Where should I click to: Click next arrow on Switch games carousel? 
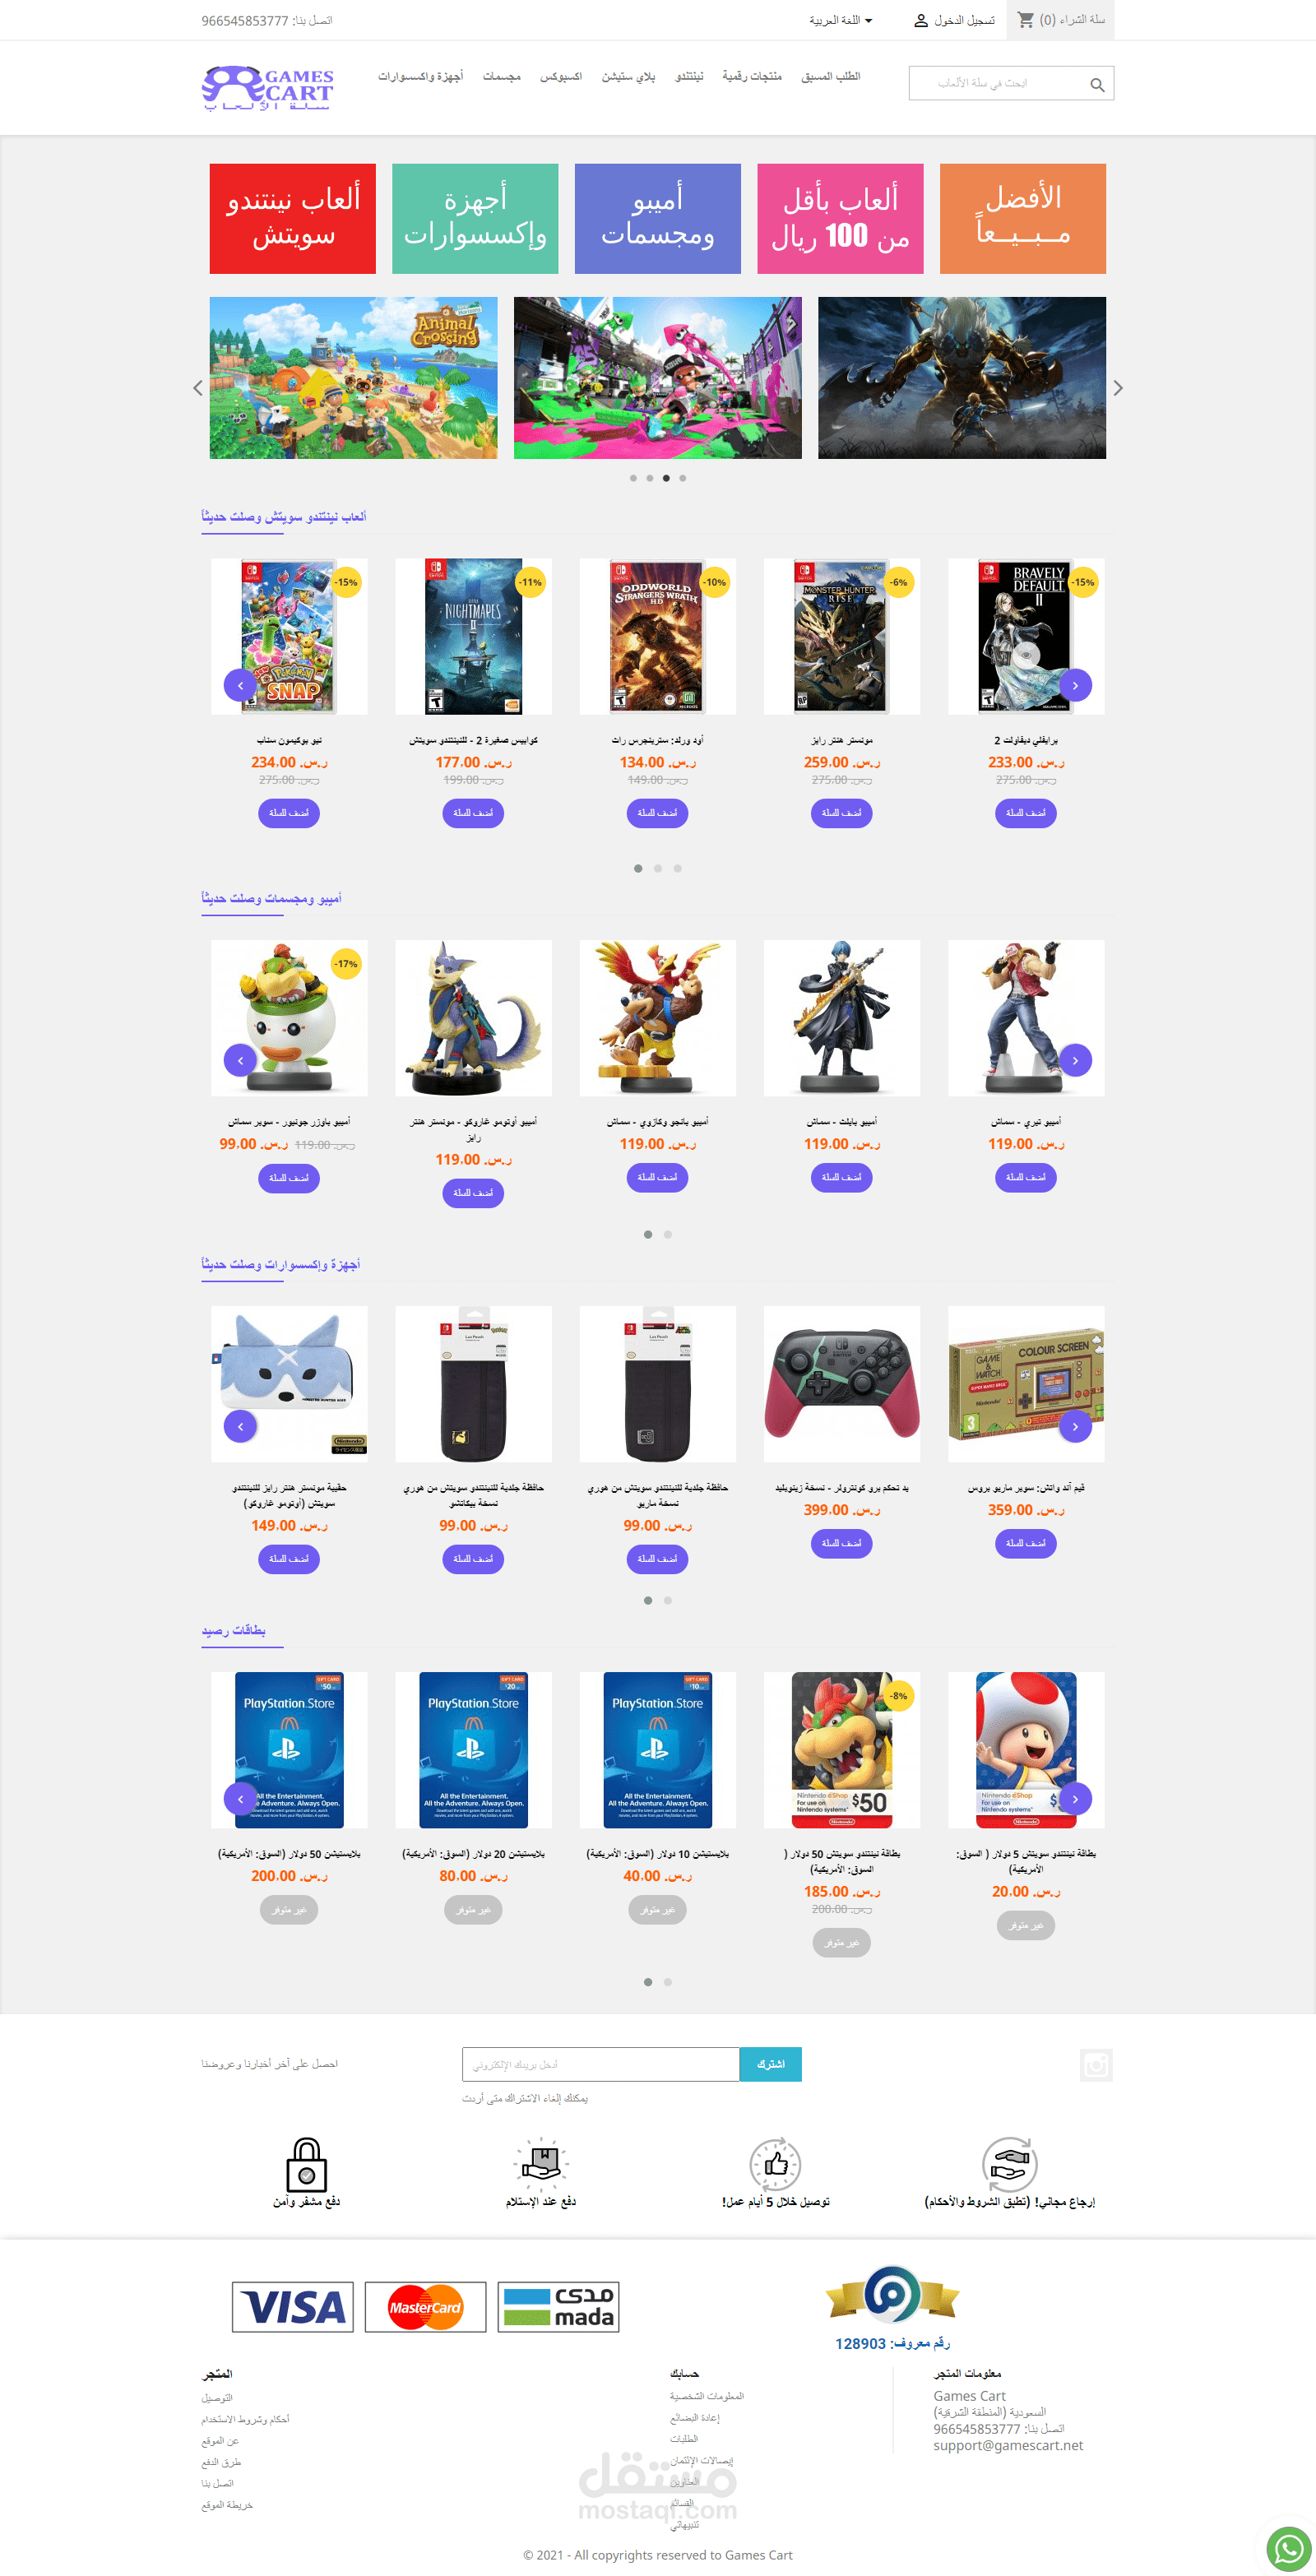(1075, 685)
